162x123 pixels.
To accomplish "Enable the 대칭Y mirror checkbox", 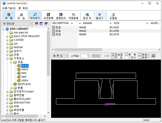I will click(140, 57).
